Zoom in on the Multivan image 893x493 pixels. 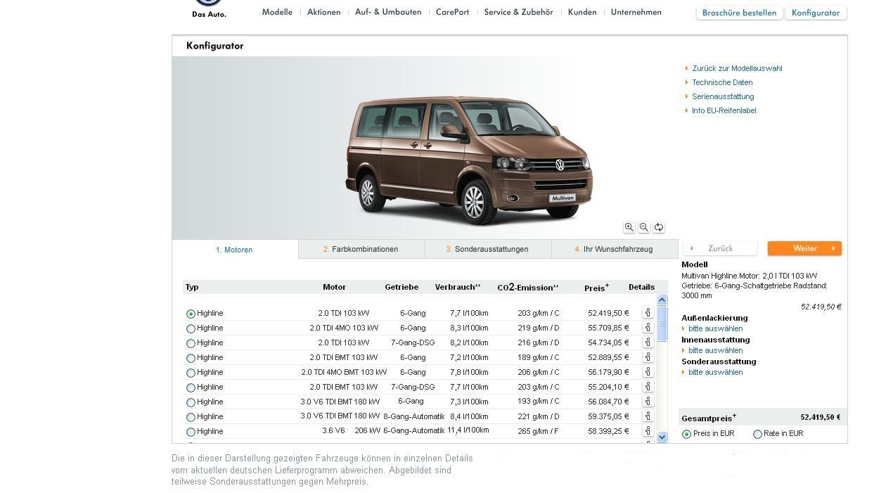[629, 227]
